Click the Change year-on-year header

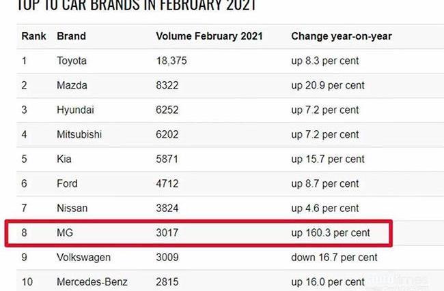342,35
